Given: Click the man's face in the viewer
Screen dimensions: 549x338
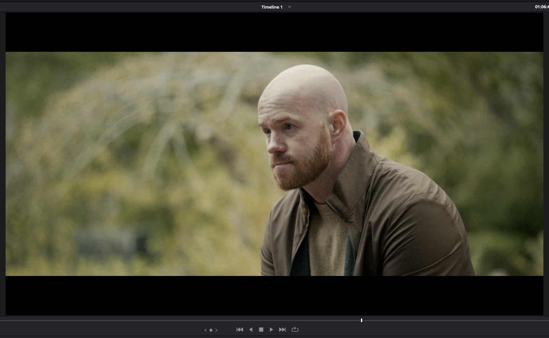Looking at the screenshot, I should point(290,139).
